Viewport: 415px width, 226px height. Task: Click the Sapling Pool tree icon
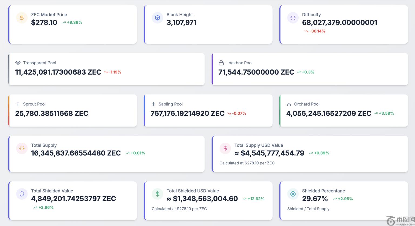point(153,104)
